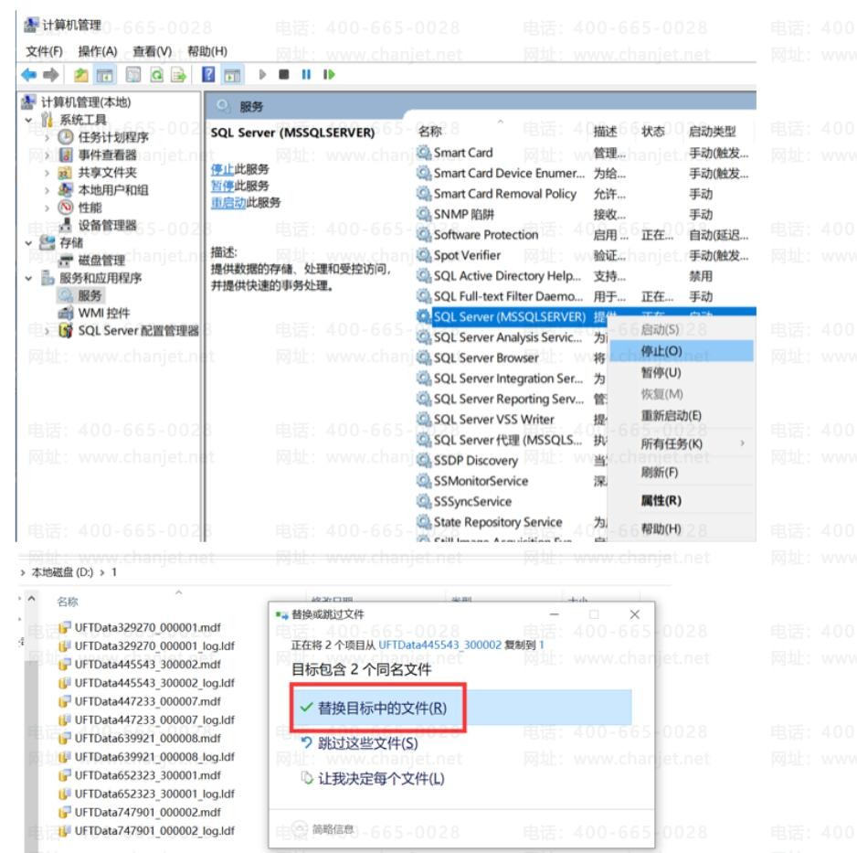The width and height of the screenshot is (857, 853).
Task: Click the Refresh toolbar icon
Action: [x=156, y=74]
